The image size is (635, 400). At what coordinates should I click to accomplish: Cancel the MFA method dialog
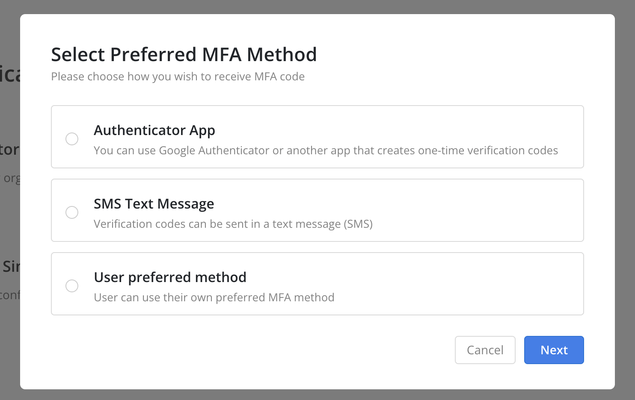click(x=485, y=350)
